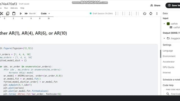Click the Internet setting
This screenshot has height=101, width=180.
[167, 73]
